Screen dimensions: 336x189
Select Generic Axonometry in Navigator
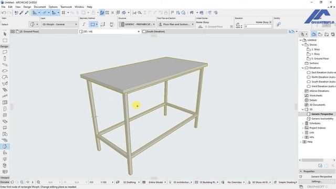pos(322,119)
